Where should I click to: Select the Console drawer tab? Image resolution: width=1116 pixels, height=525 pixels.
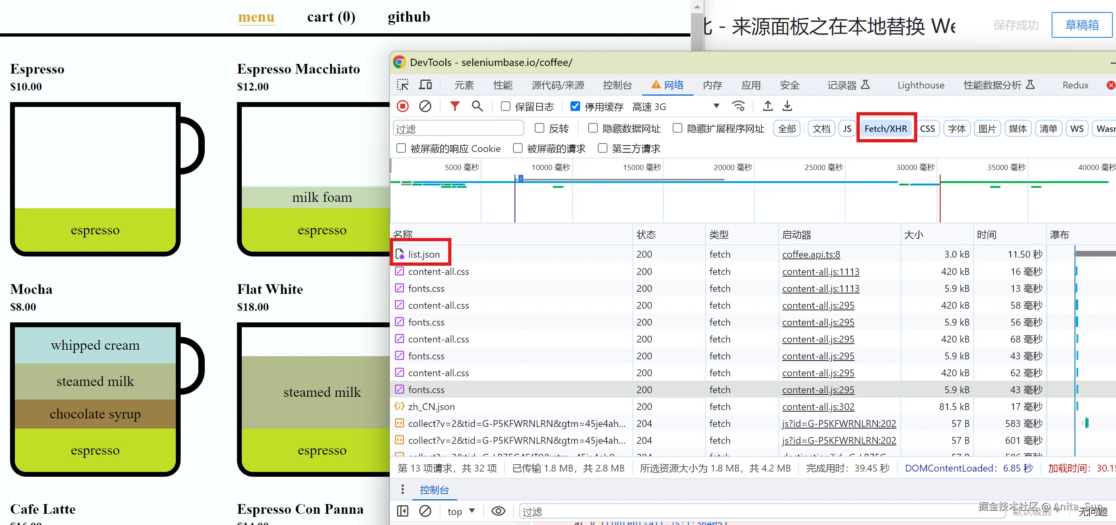coord(434,490)
